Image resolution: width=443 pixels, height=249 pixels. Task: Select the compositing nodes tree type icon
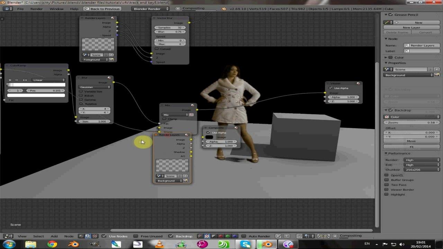[x=88, y=236]
